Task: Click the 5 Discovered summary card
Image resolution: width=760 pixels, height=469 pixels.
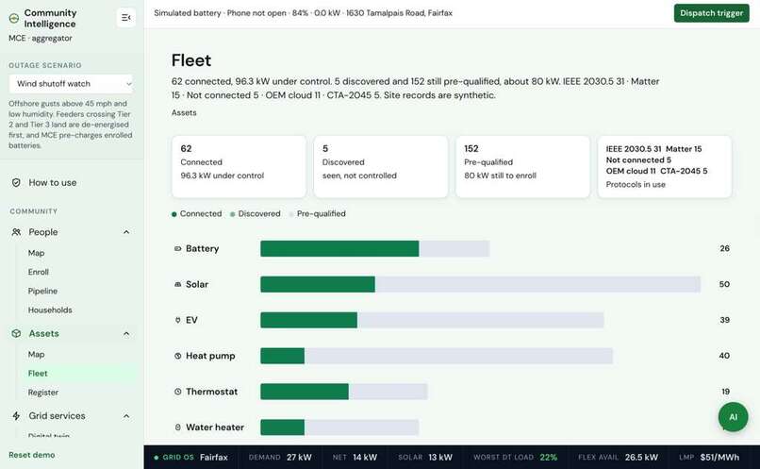Action: 381,167
